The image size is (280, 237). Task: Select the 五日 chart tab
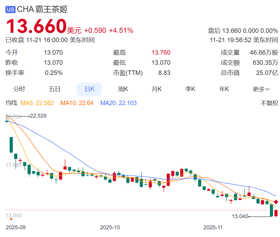pos(54,89)
